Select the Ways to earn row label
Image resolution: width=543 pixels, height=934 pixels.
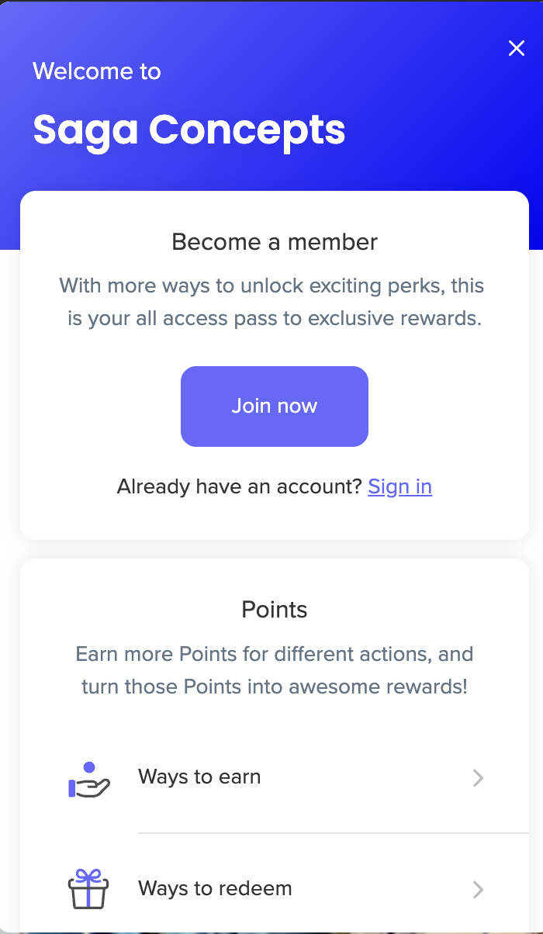(x=199, y=777)
